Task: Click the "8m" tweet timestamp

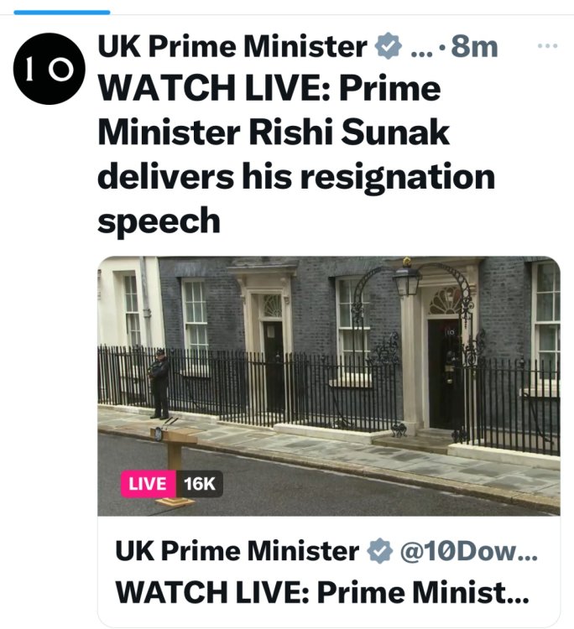Action: pyautogui.click(x=474, y=47)
